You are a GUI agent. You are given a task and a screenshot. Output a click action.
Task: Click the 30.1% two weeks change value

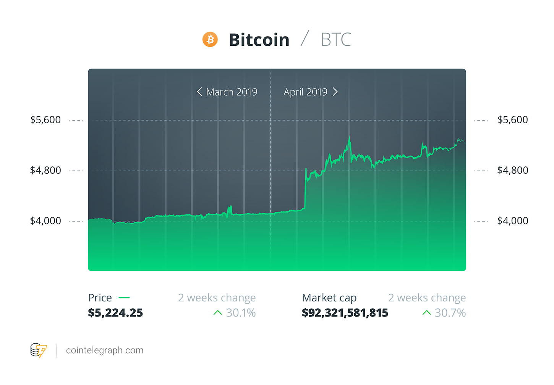(x=241, y=313)
